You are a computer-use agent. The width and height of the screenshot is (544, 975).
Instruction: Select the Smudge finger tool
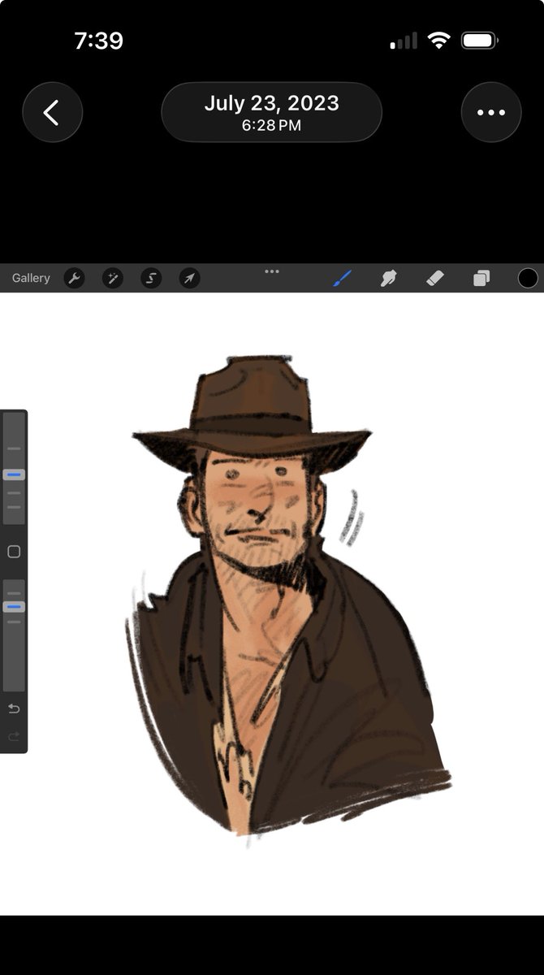(x=388, y=279)
